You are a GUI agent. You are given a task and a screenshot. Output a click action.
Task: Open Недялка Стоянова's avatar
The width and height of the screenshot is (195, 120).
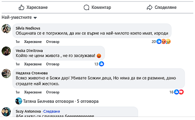(6, 73)
